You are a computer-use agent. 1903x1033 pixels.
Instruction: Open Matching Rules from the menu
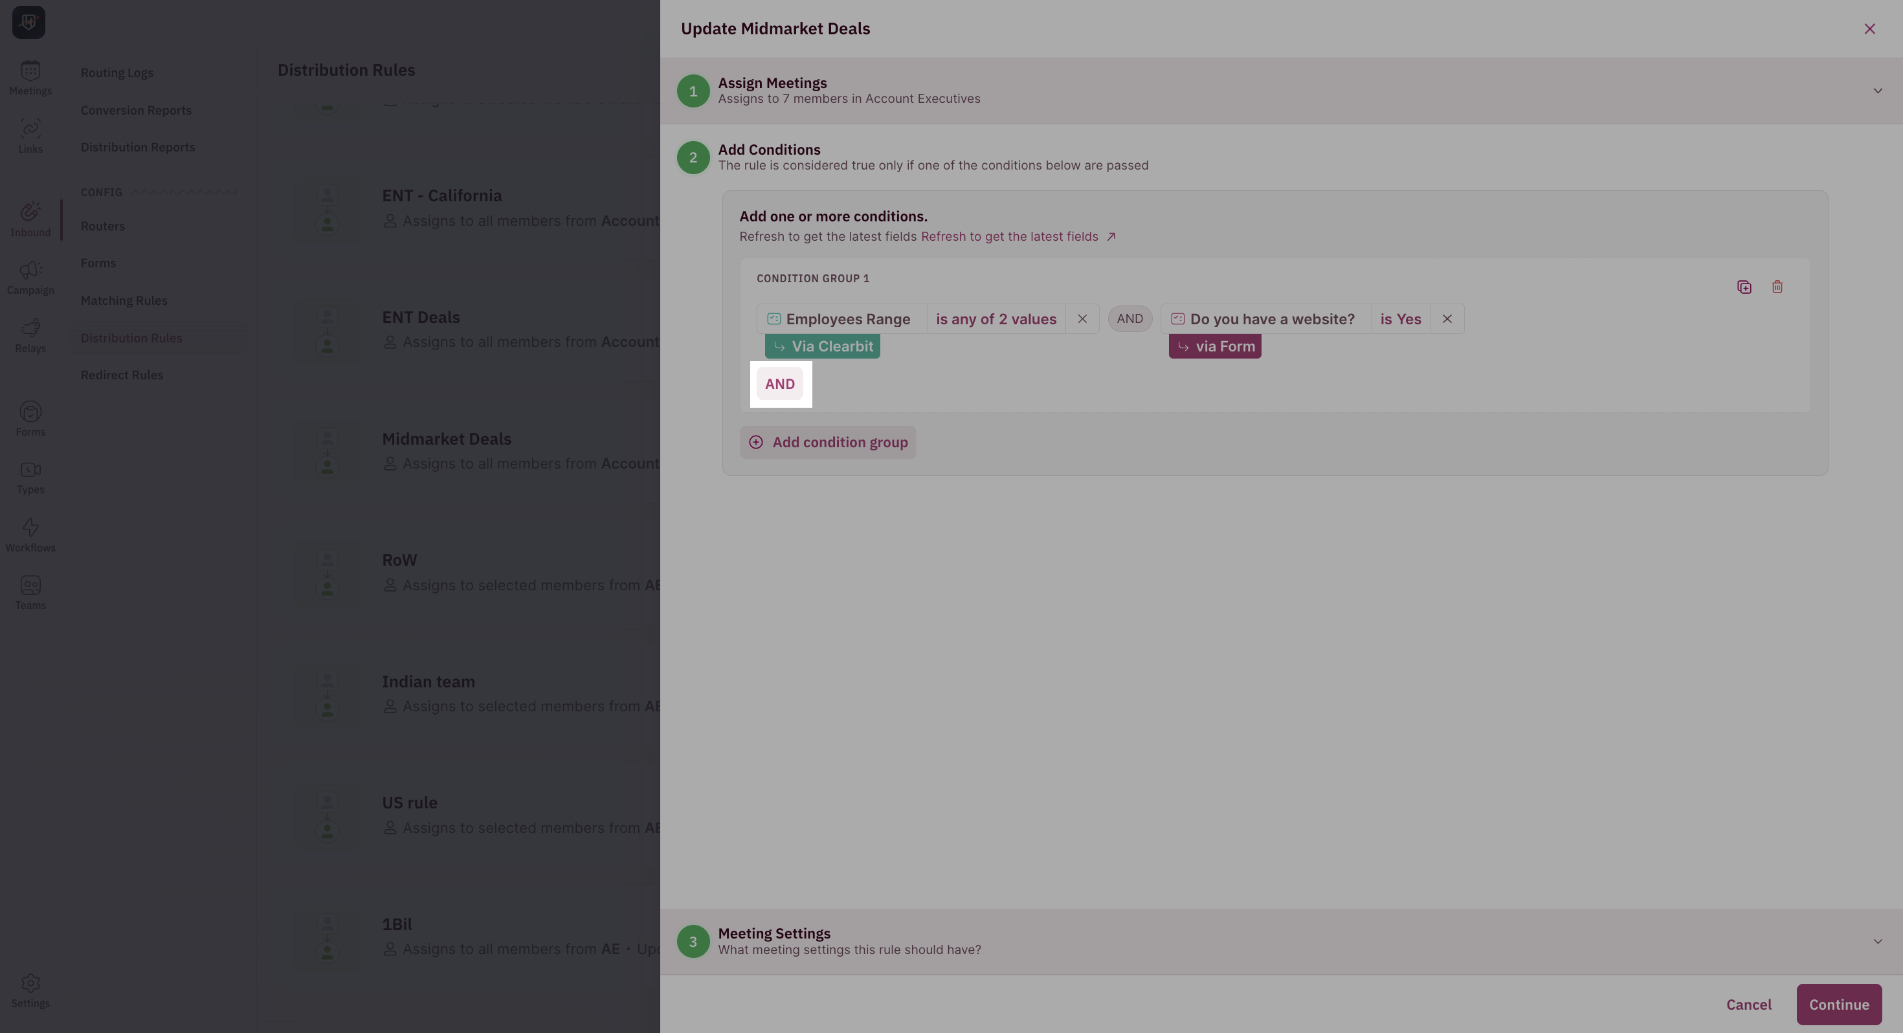(124, 300)
